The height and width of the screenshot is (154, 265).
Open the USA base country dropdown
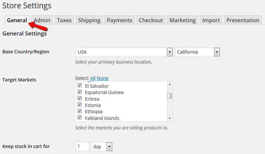tap(124, 52)
